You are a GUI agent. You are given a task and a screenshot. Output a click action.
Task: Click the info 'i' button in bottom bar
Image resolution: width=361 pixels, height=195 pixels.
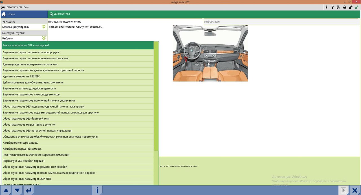[97, 190]
